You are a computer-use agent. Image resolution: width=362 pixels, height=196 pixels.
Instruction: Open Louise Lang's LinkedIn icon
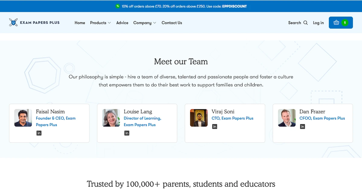click(x=127, y=133)
